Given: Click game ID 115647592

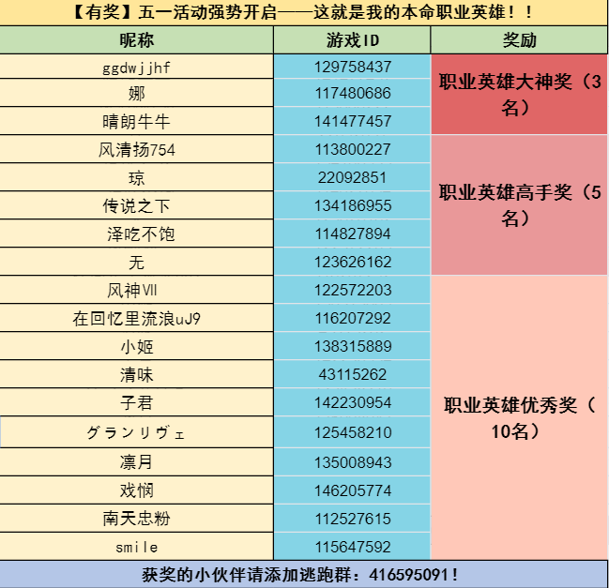Looking at the screenshot, I should pos(352,546).
